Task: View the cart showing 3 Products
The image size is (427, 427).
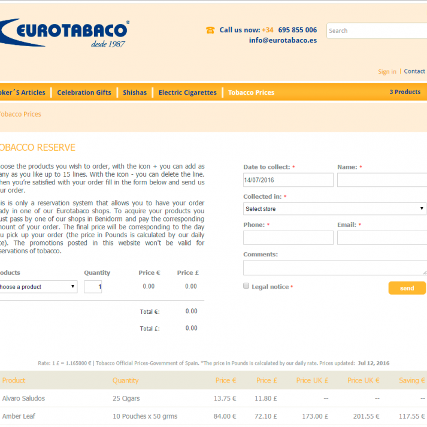Action: 405,92
